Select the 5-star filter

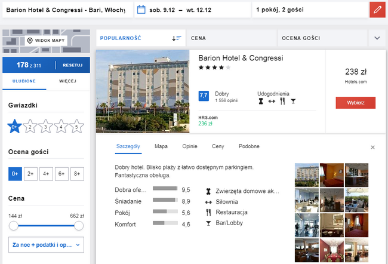pos(76,127)
